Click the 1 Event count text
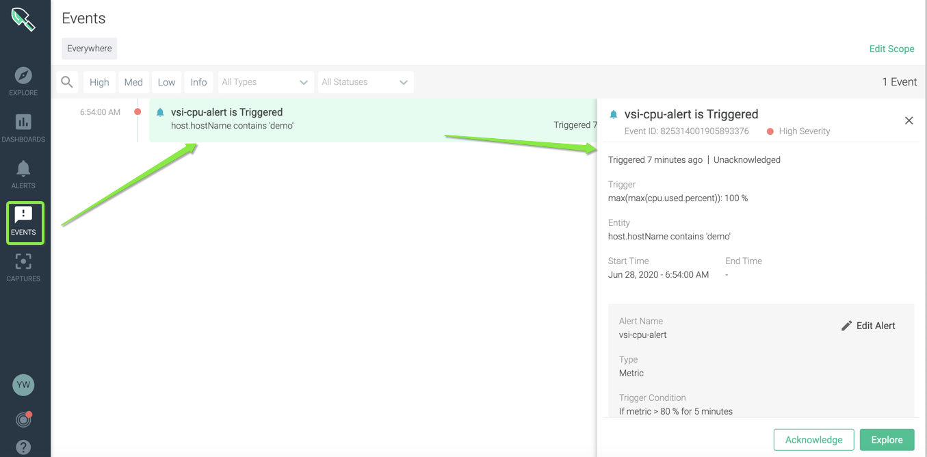927x457 pixels. [x=899, y=82]
